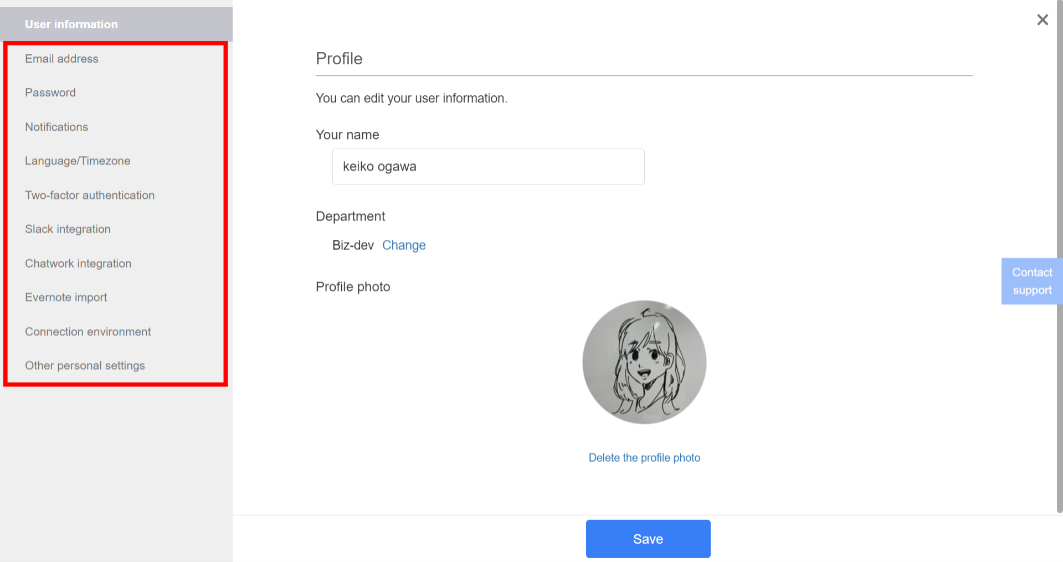Open the Password settings section

pos(50,92)
